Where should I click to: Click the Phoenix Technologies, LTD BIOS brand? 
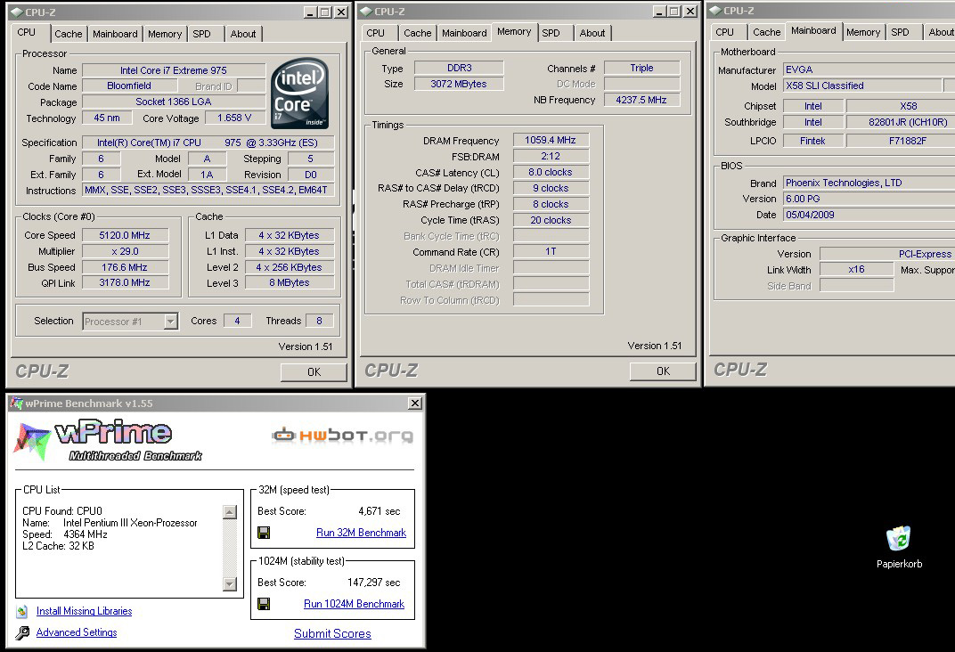[869, 183]
